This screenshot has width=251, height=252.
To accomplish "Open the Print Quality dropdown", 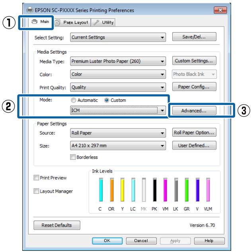I will click(118, 87).
